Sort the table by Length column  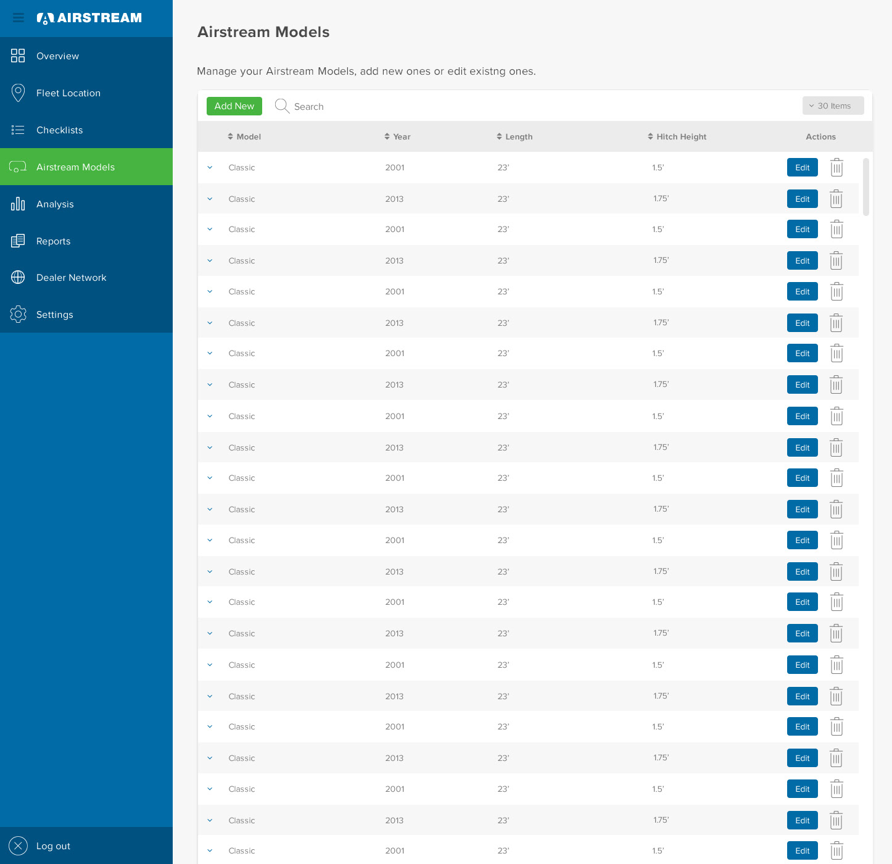point(514,136)
